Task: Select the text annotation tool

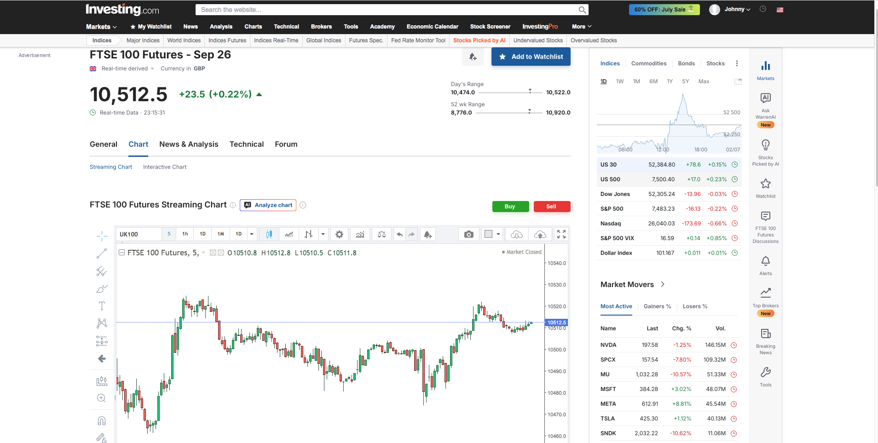Action: [102, 306]
